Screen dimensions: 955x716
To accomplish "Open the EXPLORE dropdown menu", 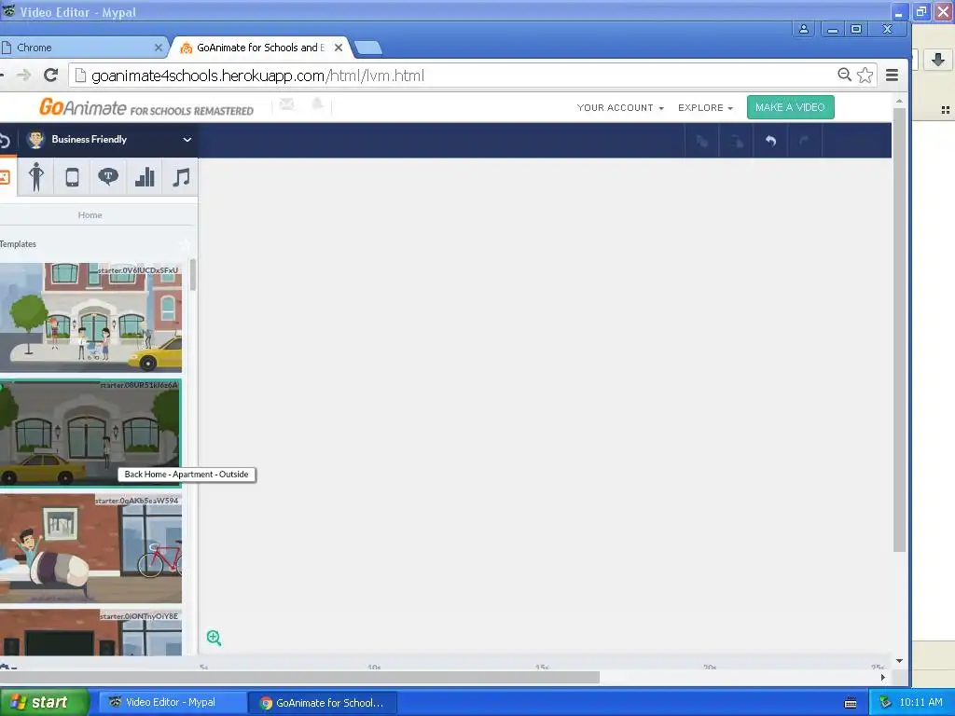I will pyautogui.click(x=705, y=108).
